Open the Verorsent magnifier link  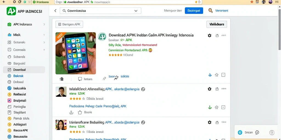pyautogui.click(x=218, y=11)
